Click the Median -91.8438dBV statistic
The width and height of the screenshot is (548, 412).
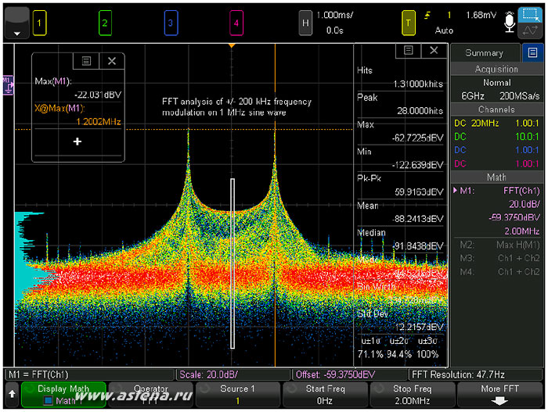click(400, 239)
